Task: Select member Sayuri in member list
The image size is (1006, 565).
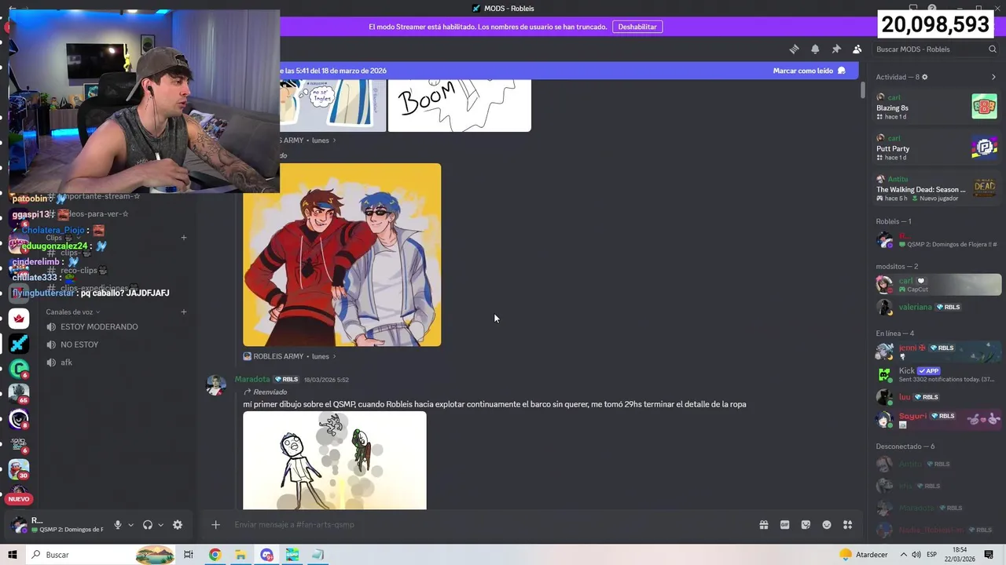Action: click(x=937, y=420)
